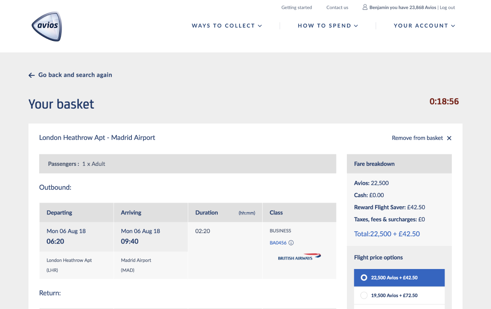This screenshot has width=491, height=309.
Task: Click the X icon beside Remove from basket
Action: pos(449,138)
